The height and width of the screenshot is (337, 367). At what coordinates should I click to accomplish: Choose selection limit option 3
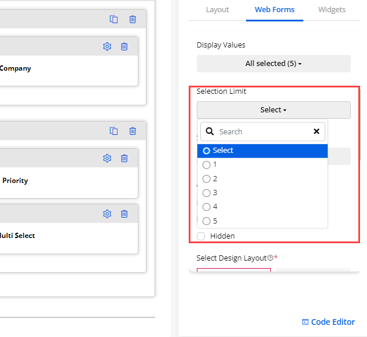[x=207, y=193]
